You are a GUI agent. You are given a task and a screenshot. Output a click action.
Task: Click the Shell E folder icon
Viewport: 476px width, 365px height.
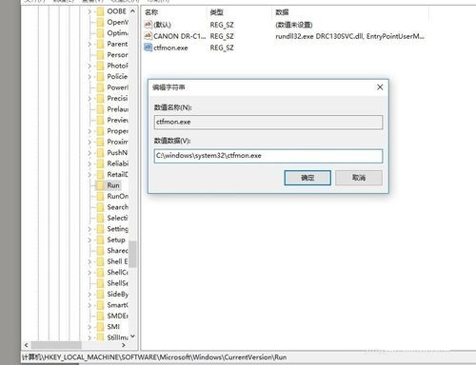(100, 261)
